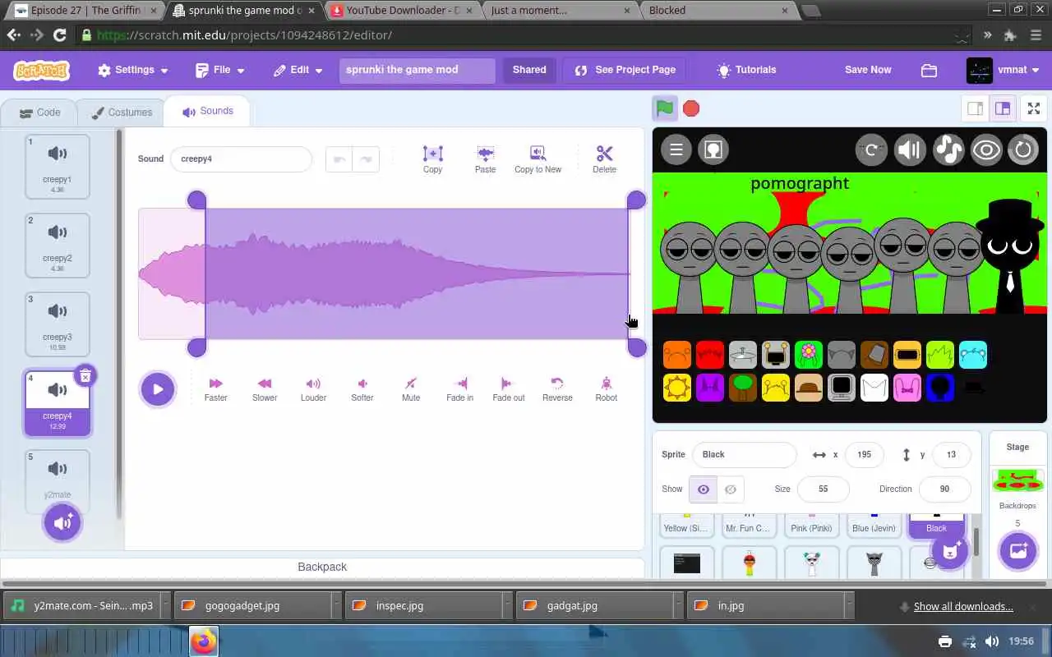Click the undo arrow in sound editor
This screenshot has width=1052, height=657.
(339, 159)
